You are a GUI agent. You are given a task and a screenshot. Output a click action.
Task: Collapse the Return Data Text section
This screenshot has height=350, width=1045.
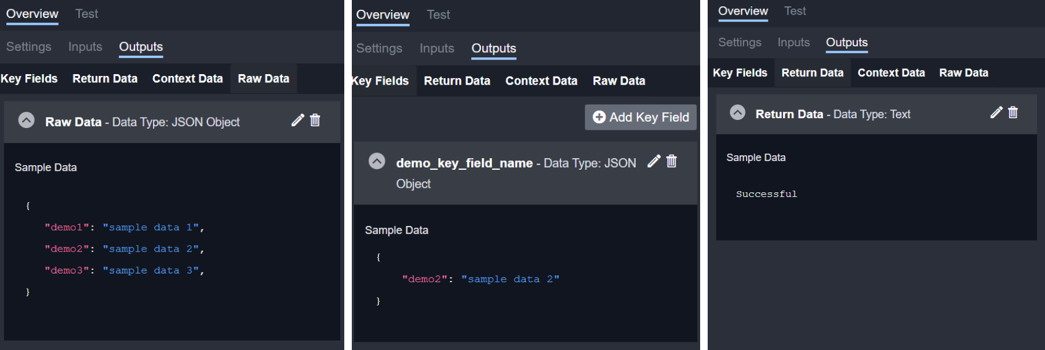pyautogui.click(x=737, y=113)
